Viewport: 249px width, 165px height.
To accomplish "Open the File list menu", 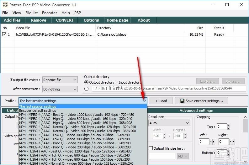I will click(31, 13).
